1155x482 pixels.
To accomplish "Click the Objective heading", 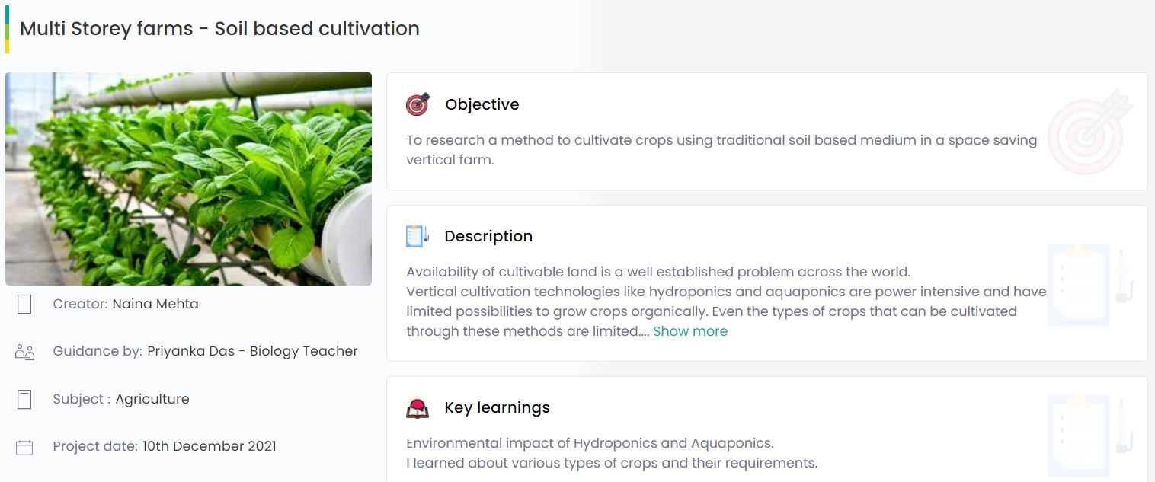I will (482, 104).
